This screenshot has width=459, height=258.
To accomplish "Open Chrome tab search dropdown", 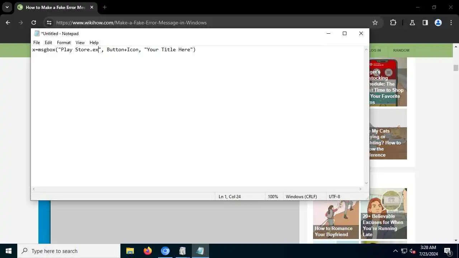I will (x=7, y=7).
